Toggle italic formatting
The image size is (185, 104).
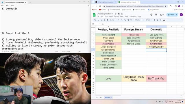(x=158, y=20)
